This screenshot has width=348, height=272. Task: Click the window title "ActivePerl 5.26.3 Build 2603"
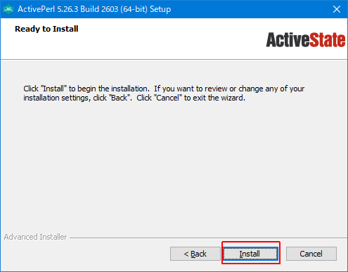pos(68,9)
